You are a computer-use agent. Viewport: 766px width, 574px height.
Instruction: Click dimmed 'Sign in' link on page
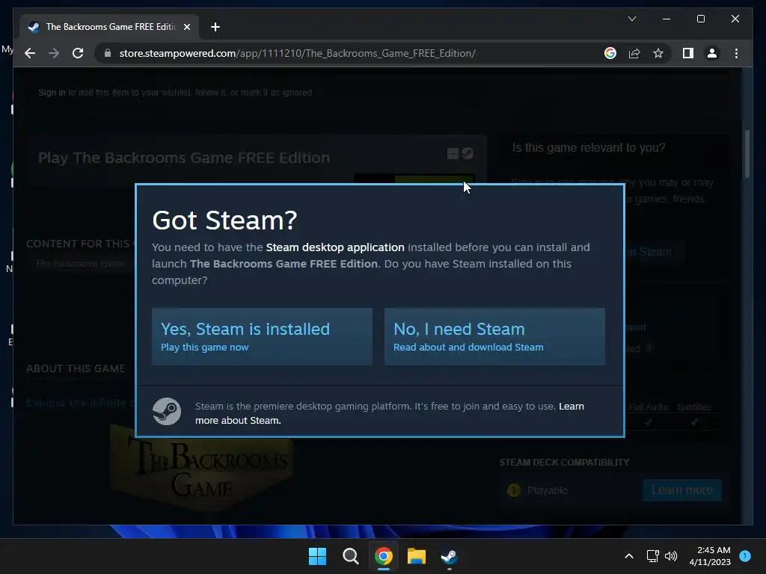[52, 92]
